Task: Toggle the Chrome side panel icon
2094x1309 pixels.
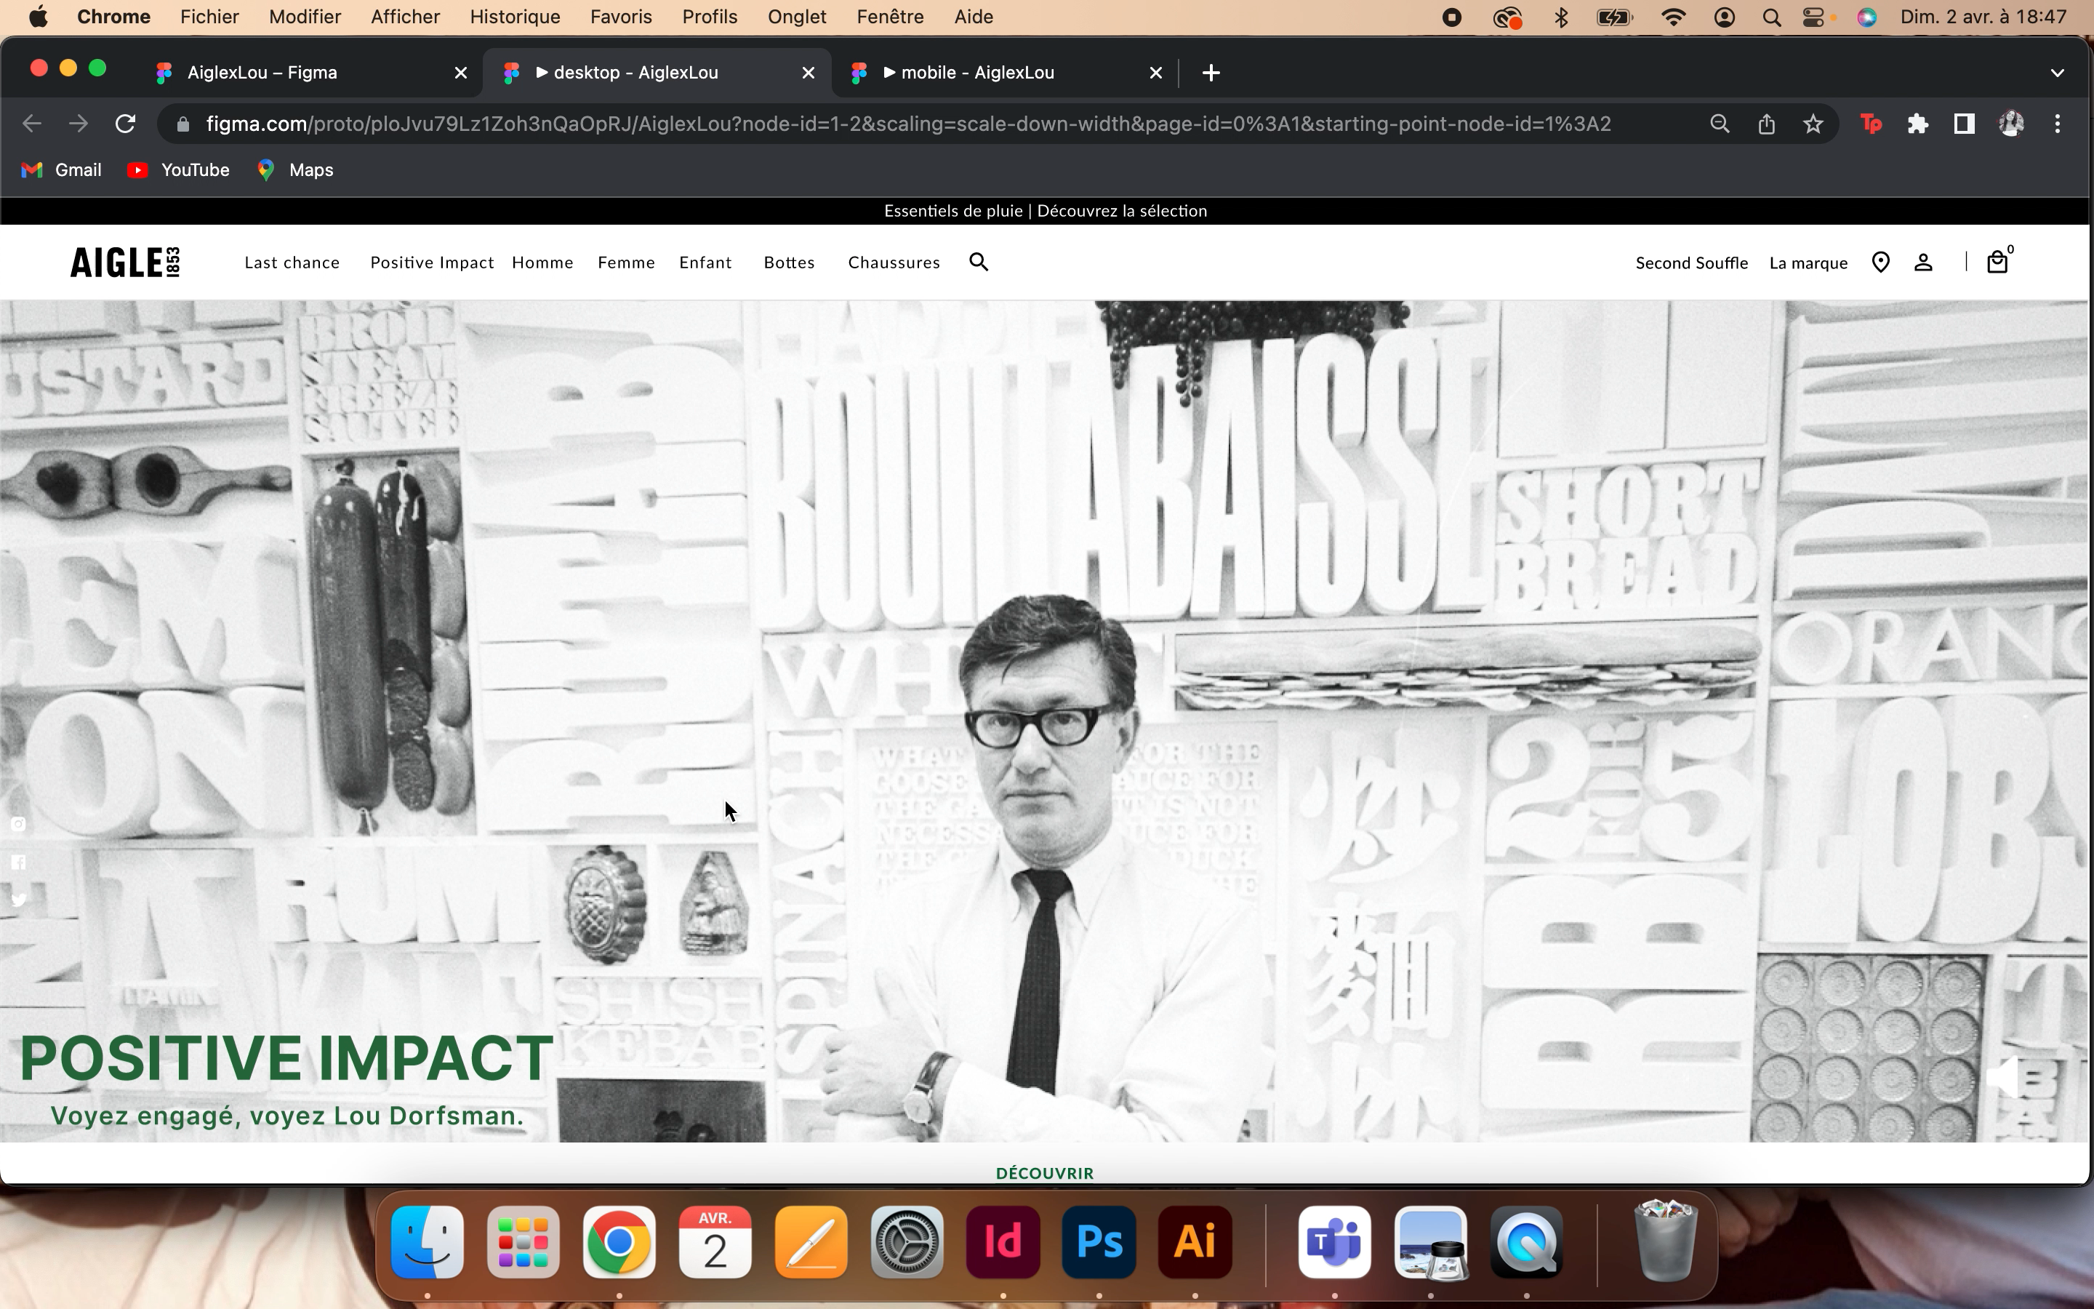Action: (1964, 124)
